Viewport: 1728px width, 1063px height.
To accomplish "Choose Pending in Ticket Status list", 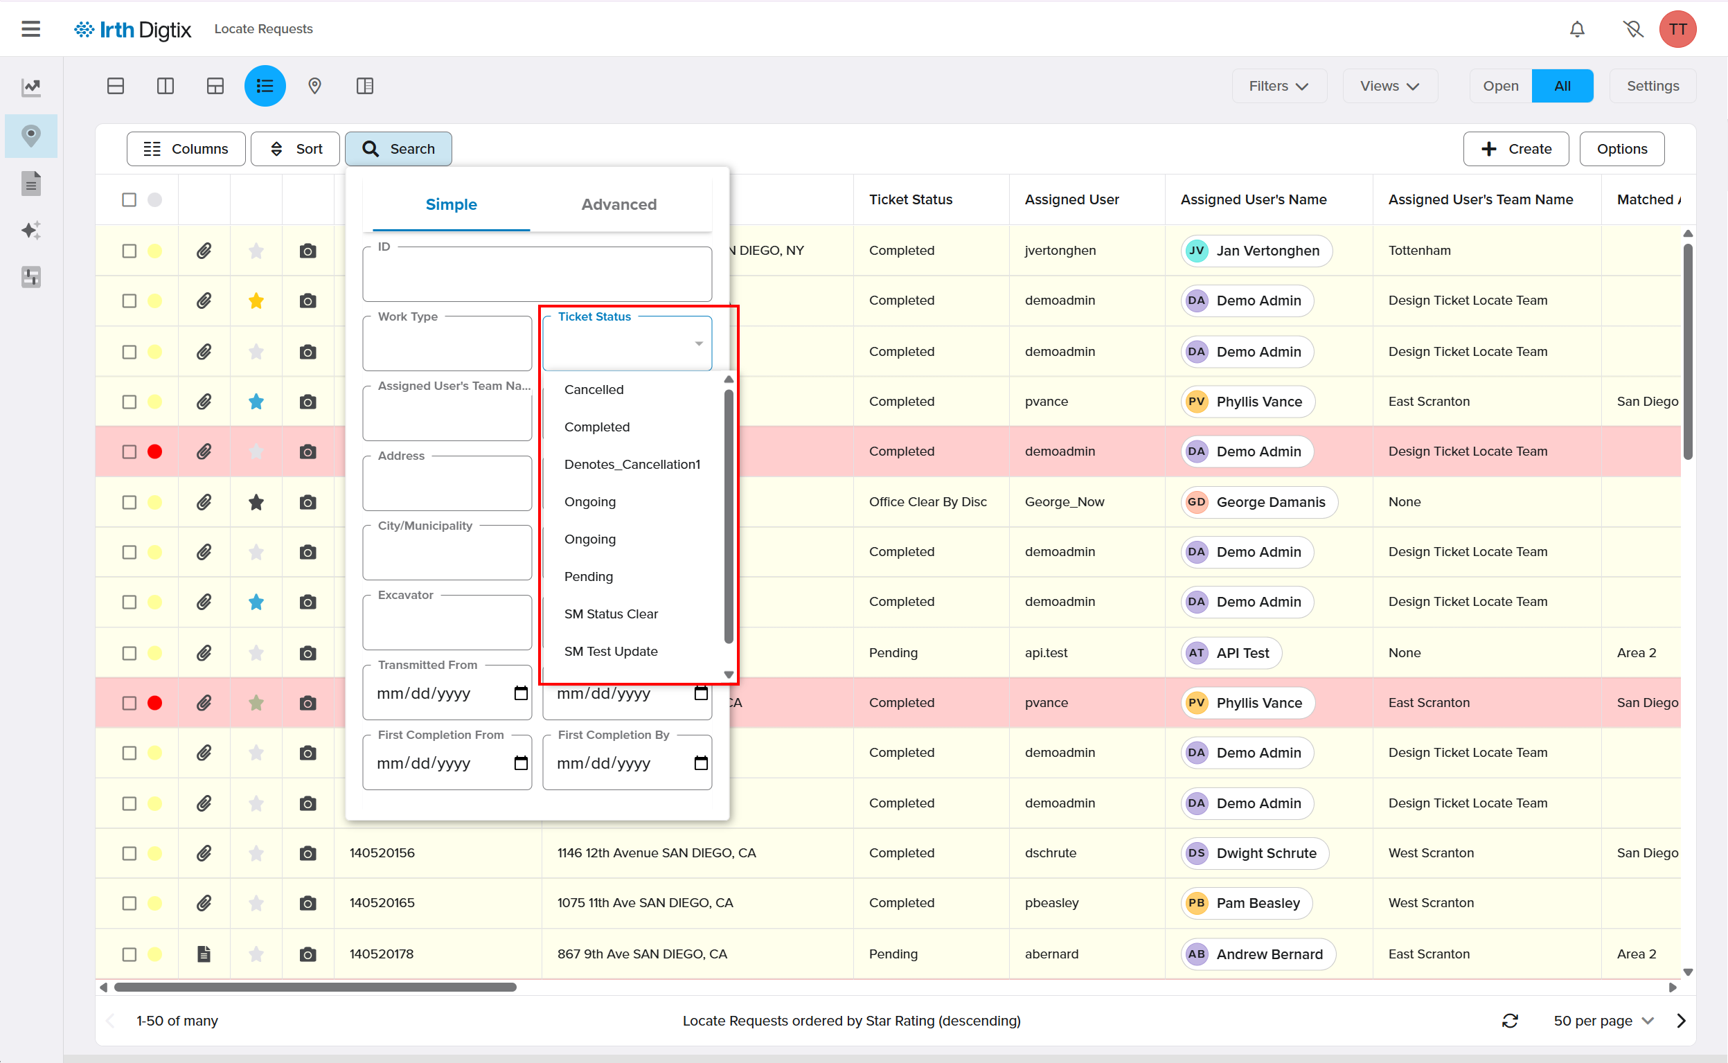I will tap(589, 576).
